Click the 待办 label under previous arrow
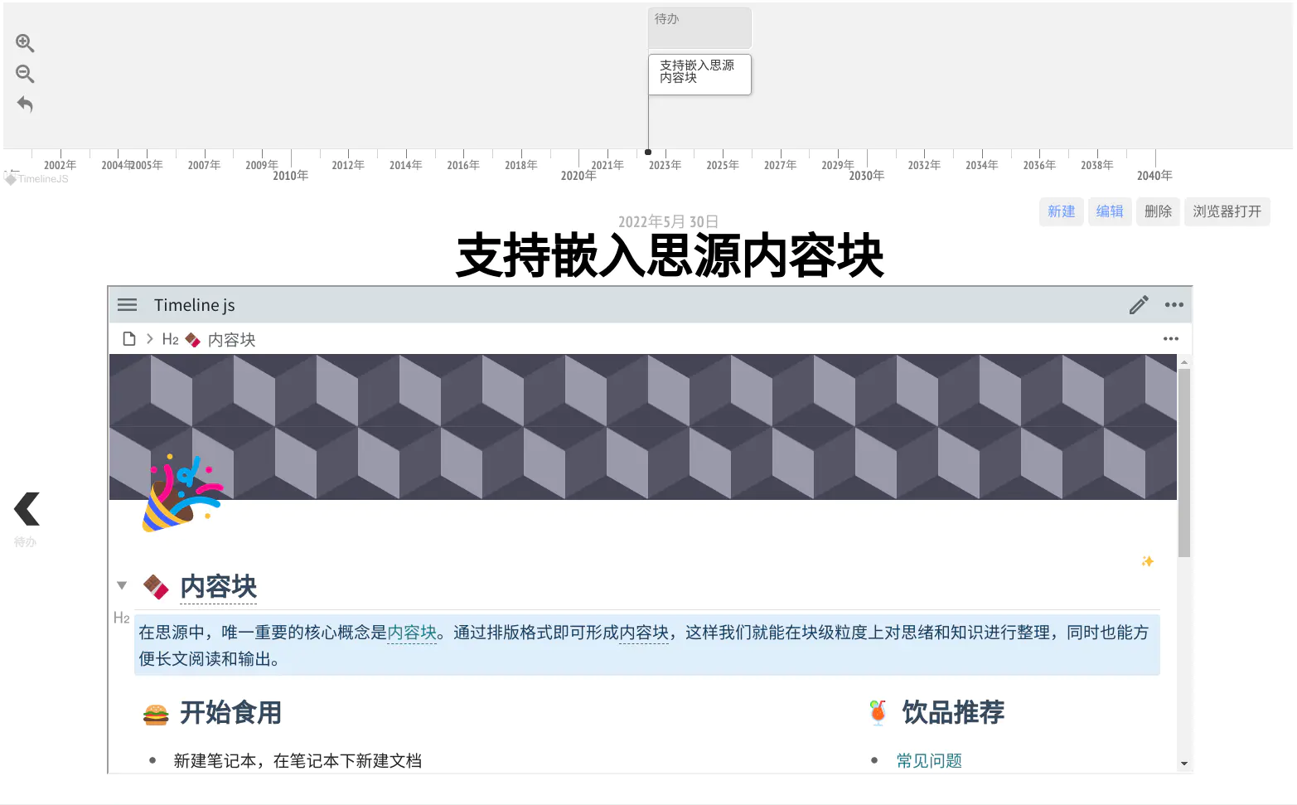This screenshot has height=805, width=1297. click(x=26, y=542)
